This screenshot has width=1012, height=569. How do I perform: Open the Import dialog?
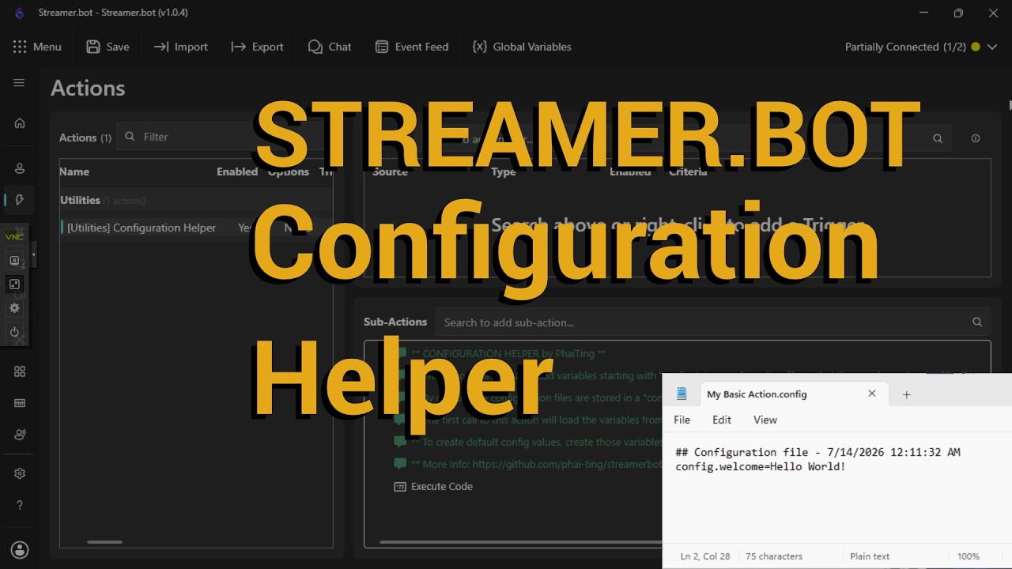point(181,47)
